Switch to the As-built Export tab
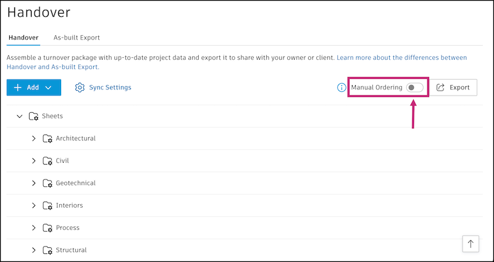The image size is (494, 262). tap(77, 38)
